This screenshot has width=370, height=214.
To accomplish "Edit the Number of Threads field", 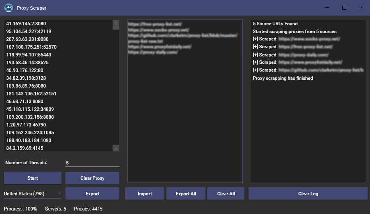I will point(92,163).
